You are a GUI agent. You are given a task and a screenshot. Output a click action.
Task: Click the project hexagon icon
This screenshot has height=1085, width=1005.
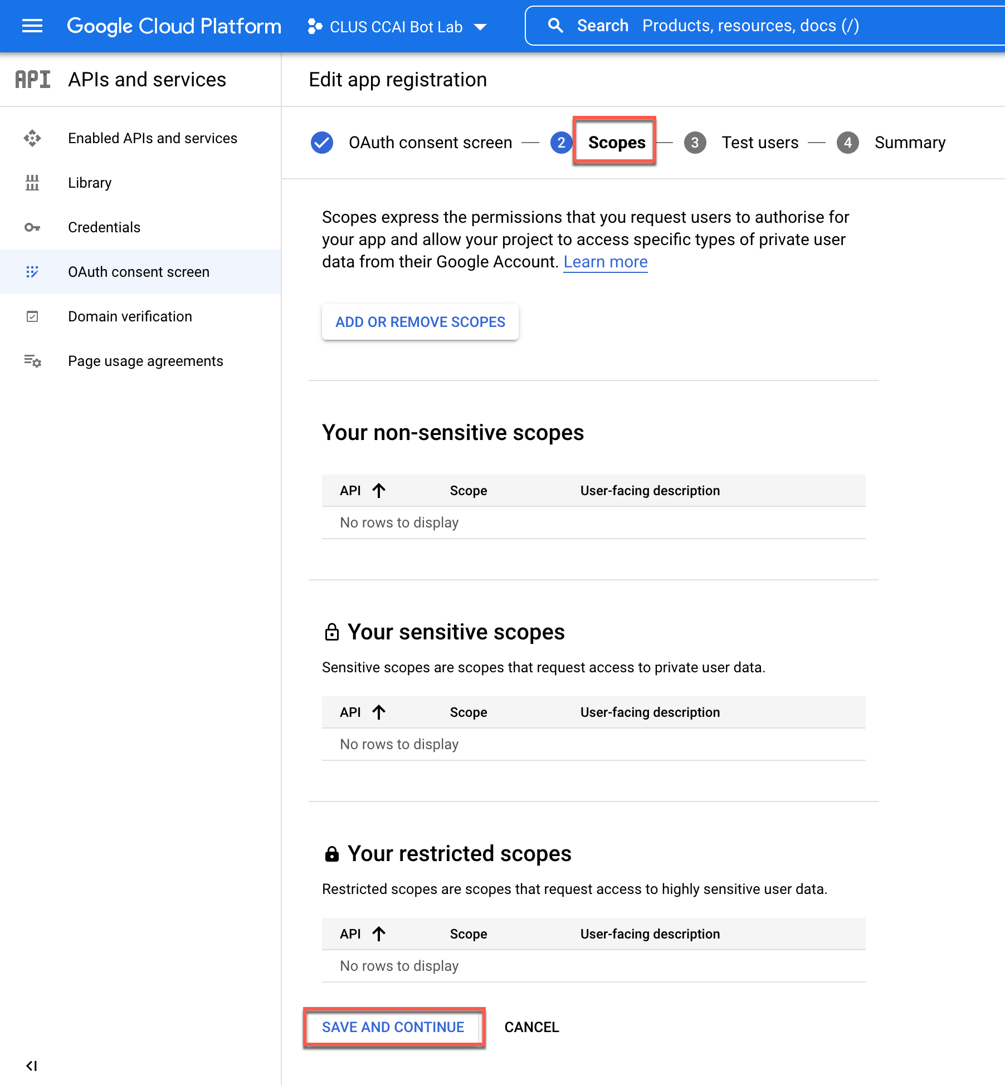315,27
